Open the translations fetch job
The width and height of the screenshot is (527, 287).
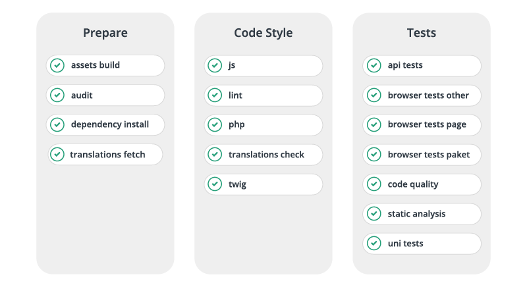[x=107, y=154]
